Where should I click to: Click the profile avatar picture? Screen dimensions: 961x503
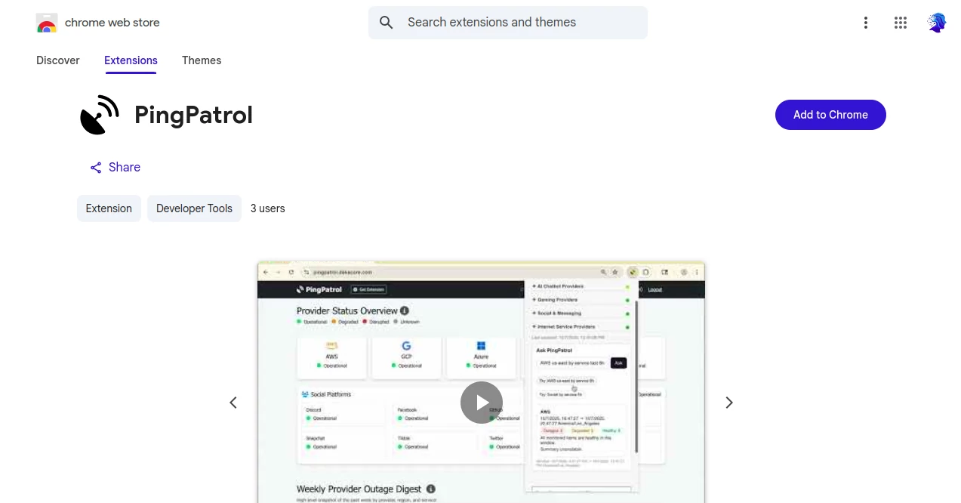coord(935,23)
